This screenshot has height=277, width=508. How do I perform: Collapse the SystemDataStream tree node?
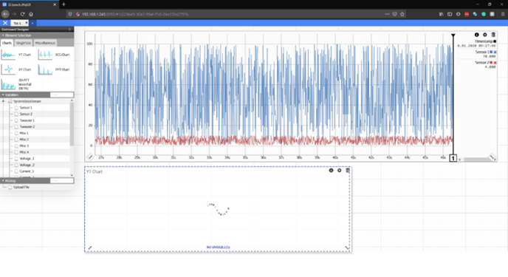(x=4, y=101)
